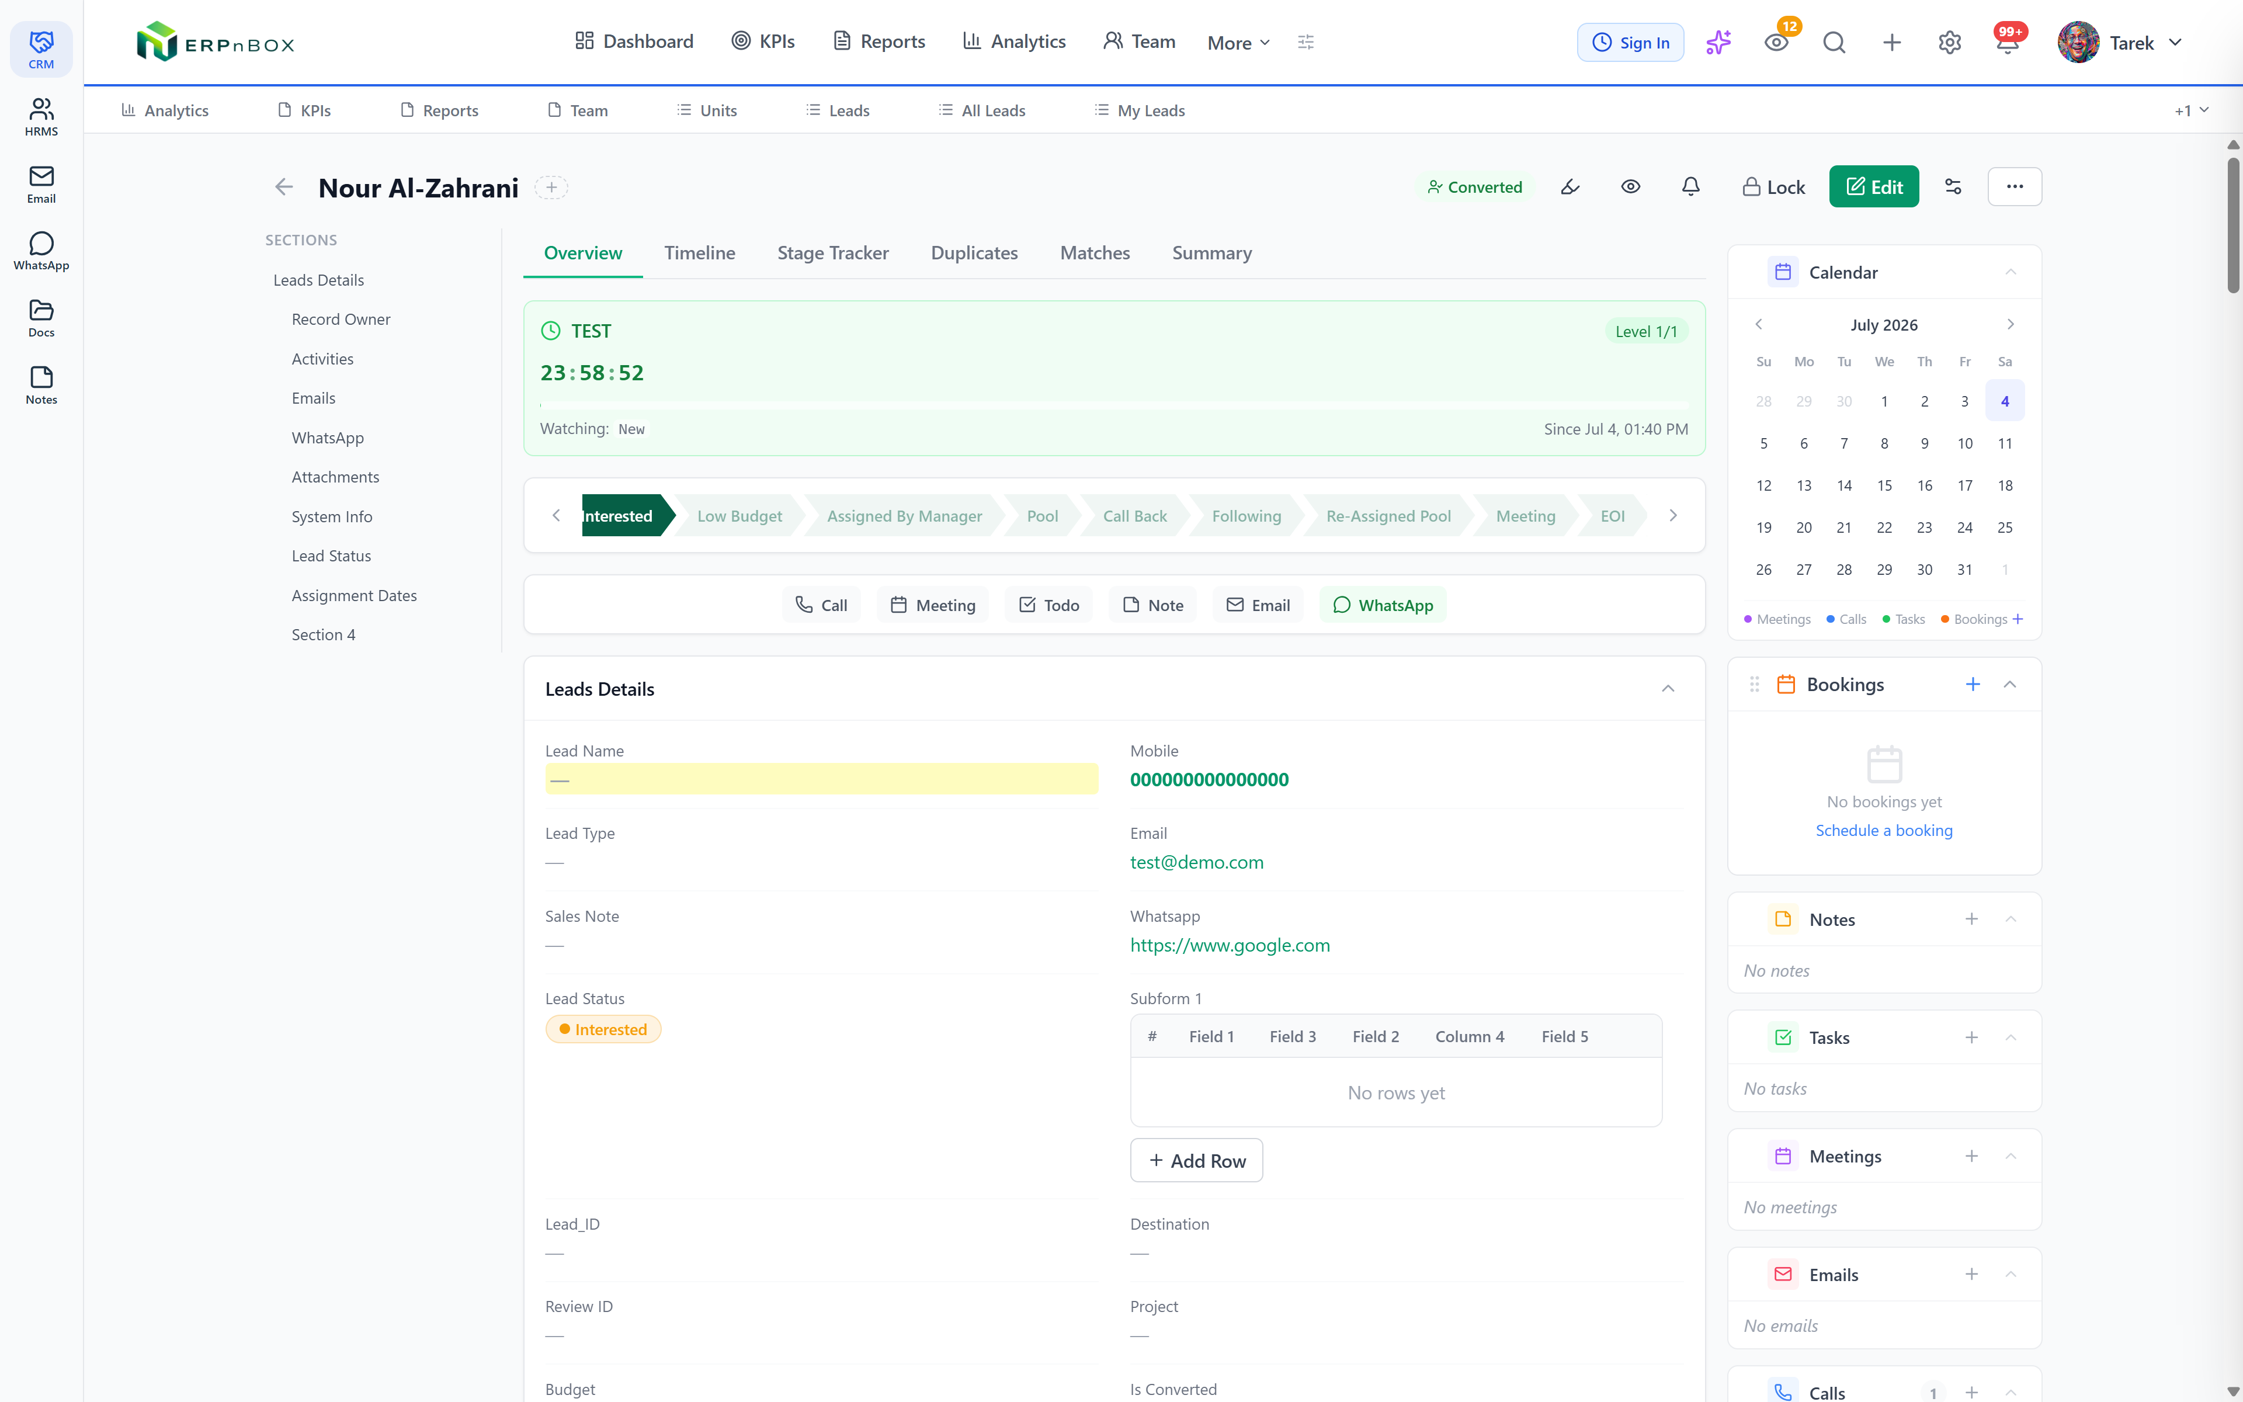Click the highlighted Lead Name field
Screen dimensions: 2243x1402
821,779
